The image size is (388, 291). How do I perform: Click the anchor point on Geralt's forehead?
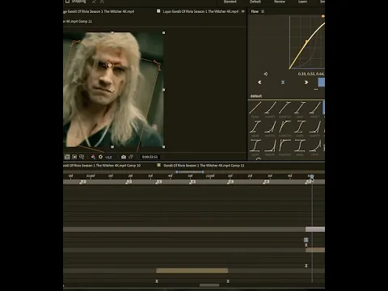(109, 65)
